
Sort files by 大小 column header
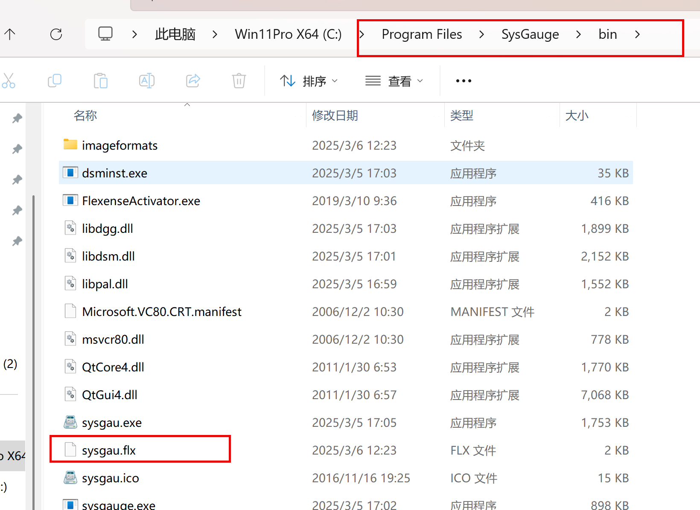point(577,116)
